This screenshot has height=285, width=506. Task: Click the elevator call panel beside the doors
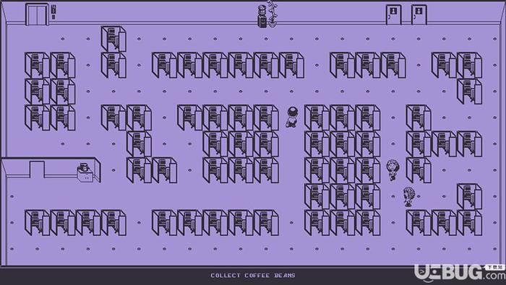click(53, 12)
